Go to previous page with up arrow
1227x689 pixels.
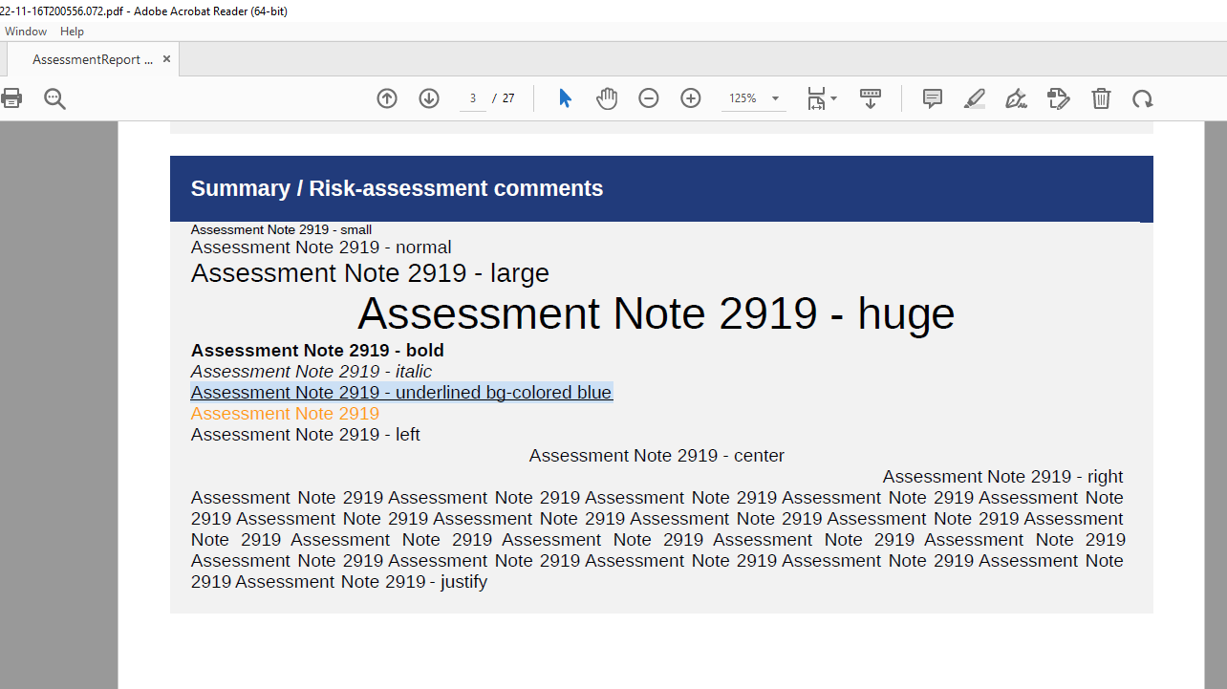(387, 98)
